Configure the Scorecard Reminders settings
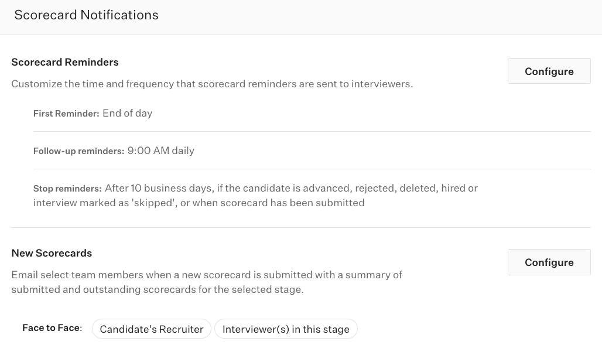602x355 pixels. click(549, 71)
